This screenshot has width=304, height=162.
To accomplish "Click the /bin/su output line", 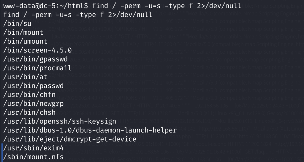I will pyautogui.click(x=17, y=24).
